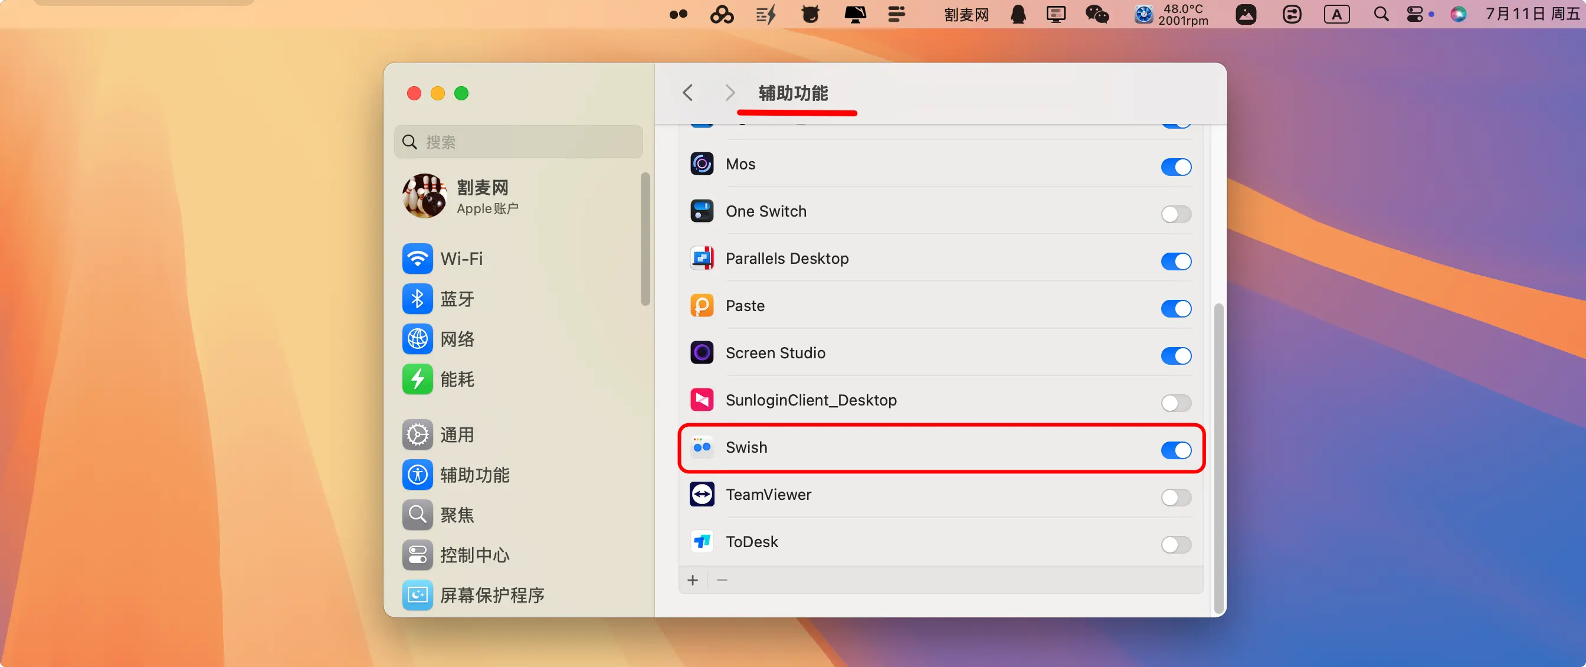Disable the Swish accessibility toggle
The height and width of the screenshot is (667, 1586).
[x=1175, y=450]
